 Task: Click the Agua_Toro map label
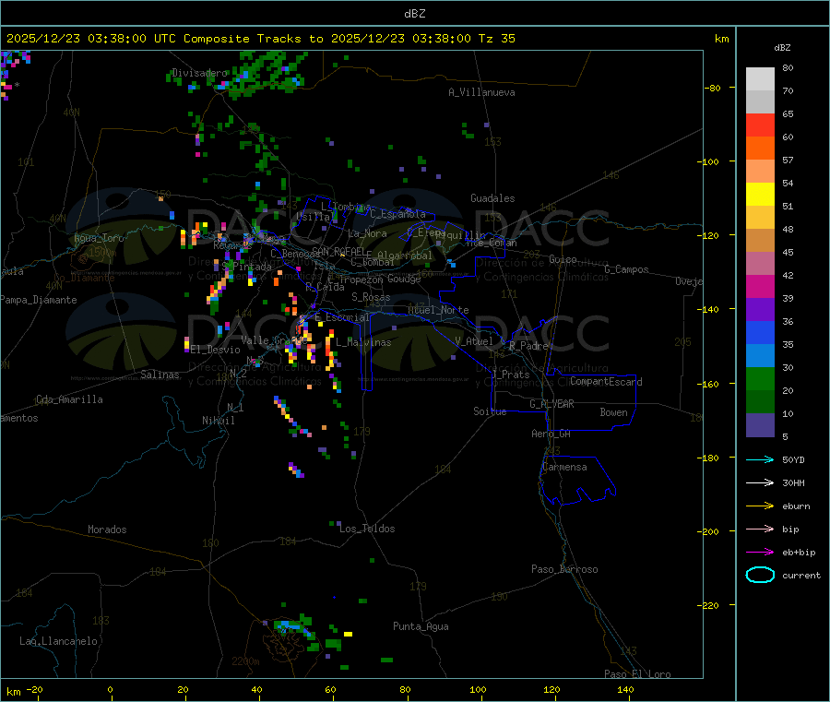point(99,238)
